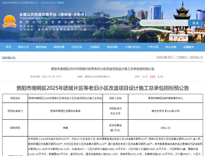Click the date 2025年3月6日 in top bar
Screen dimensions: 205x156
(x=48, y=2)
